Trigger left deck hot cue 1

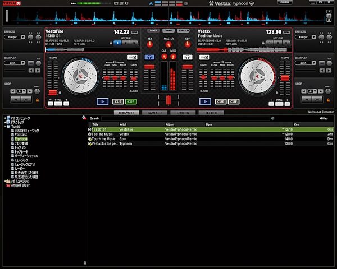(x=117, y=43)
